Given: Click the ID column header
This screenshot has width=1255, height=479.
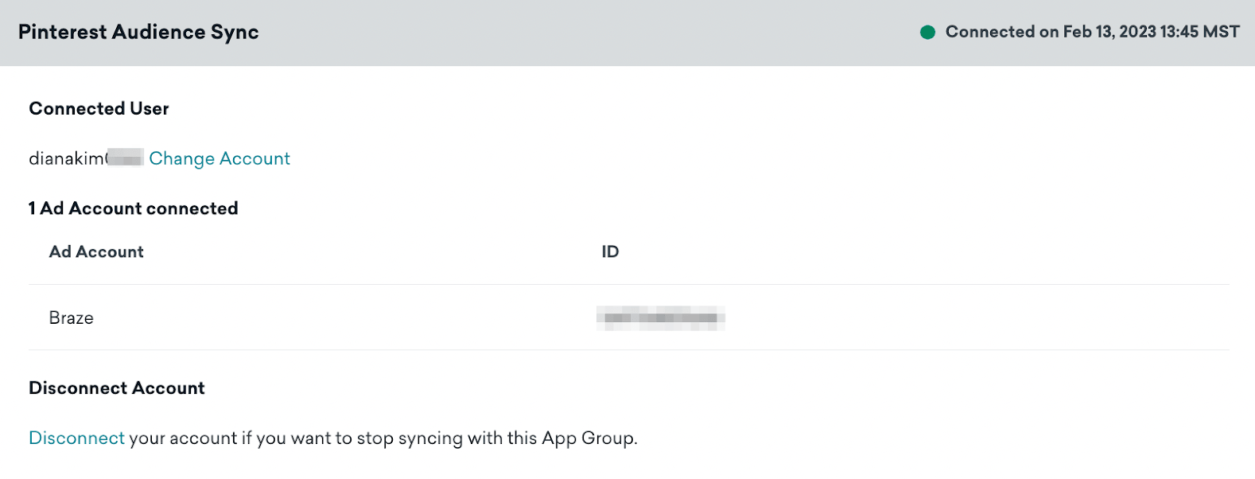Looking at the screenshot, I should pyautogui.click(x=610, y=251).
